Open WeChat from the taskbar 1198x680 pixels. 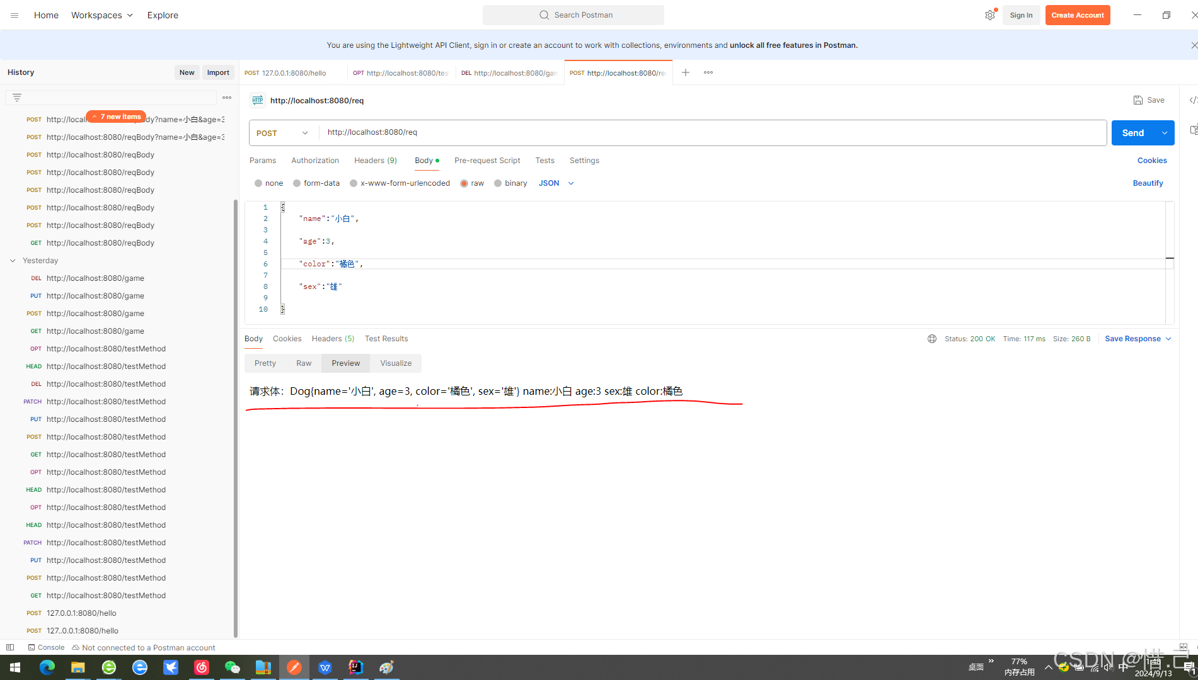coord(233,667)
